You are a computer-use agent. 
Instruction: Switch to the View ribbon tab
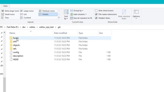point(5,6)
